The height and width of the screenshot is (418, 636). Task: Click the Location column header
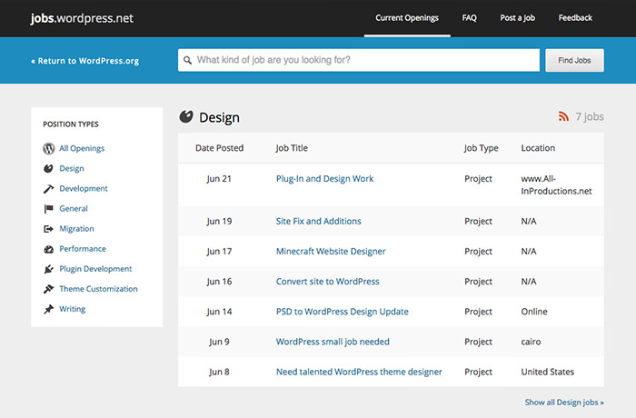click(x=538, y=148)
